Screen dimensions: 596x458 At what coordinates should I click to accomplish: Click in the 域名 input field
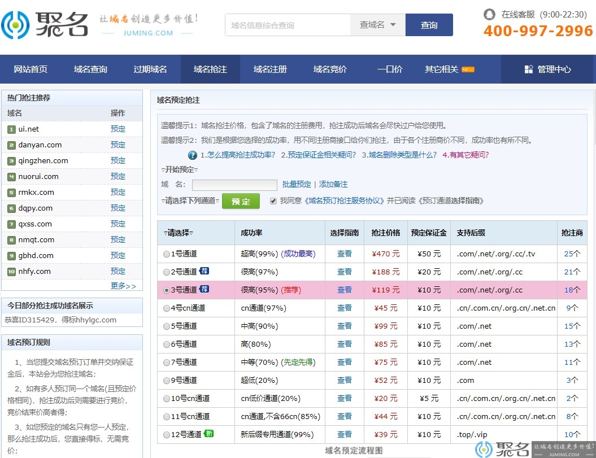pos(234,185)
